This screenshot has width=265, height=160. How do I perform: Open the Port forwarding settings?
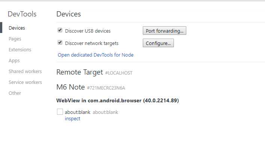point(164,31)
